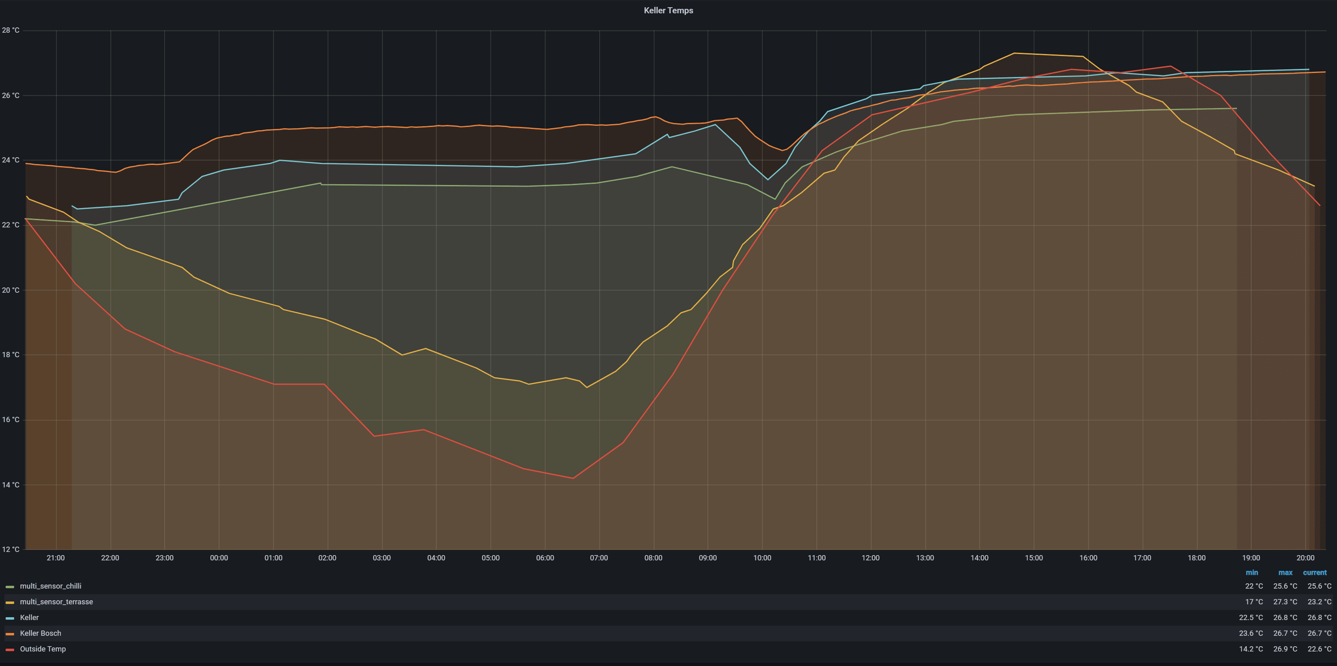Open orange color swatch for Keller Bosch
The height and width of the screenshot is (666, 1337).
10,634
